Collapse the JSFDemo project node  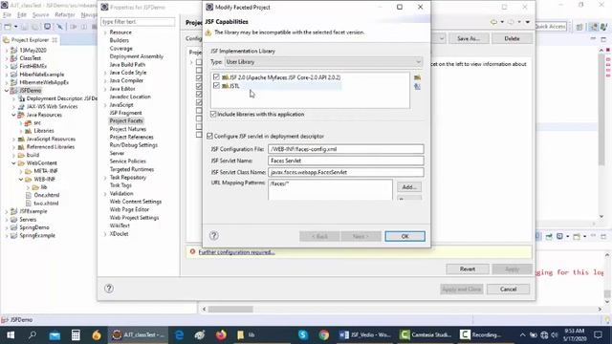click(7, 91)
